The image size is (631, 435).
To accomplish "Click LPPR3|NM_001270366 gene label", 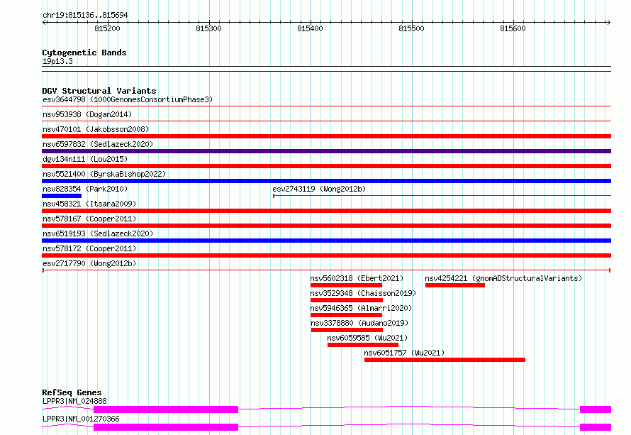I will (x=81, y=419).
